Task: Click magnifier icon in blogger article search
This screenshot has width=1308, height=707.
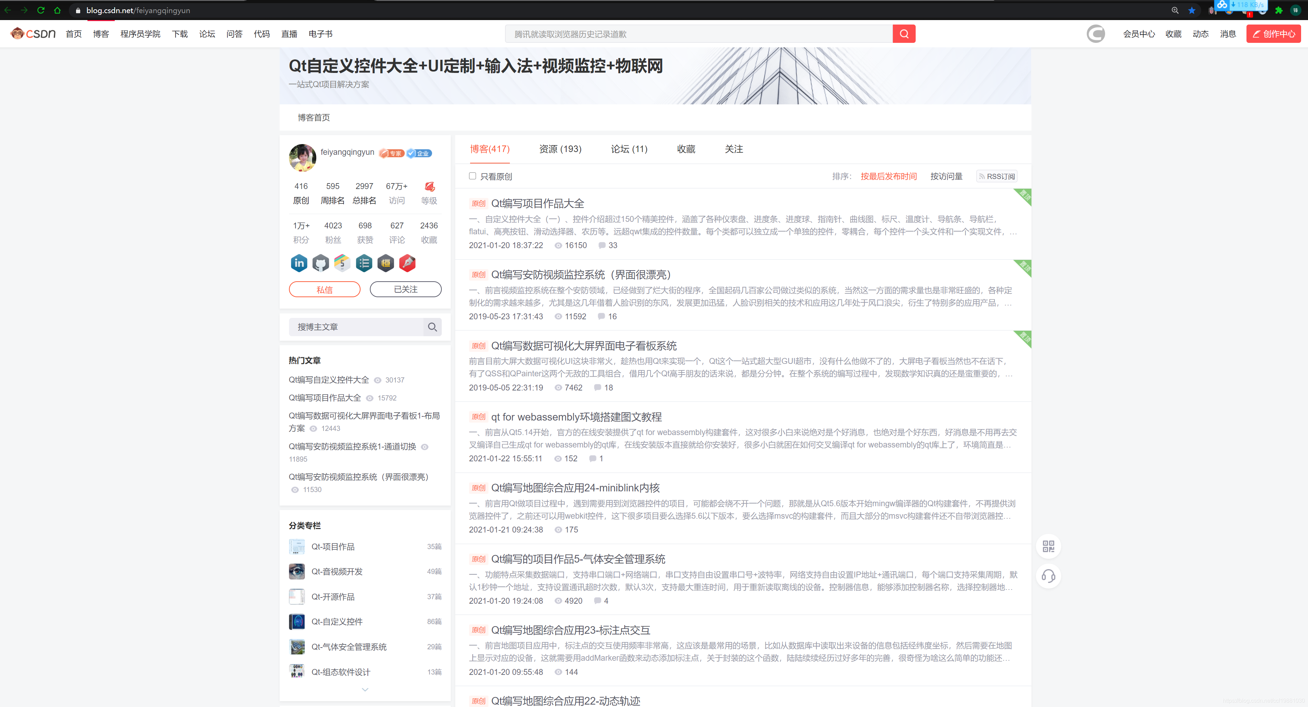Action: point(432,327)
